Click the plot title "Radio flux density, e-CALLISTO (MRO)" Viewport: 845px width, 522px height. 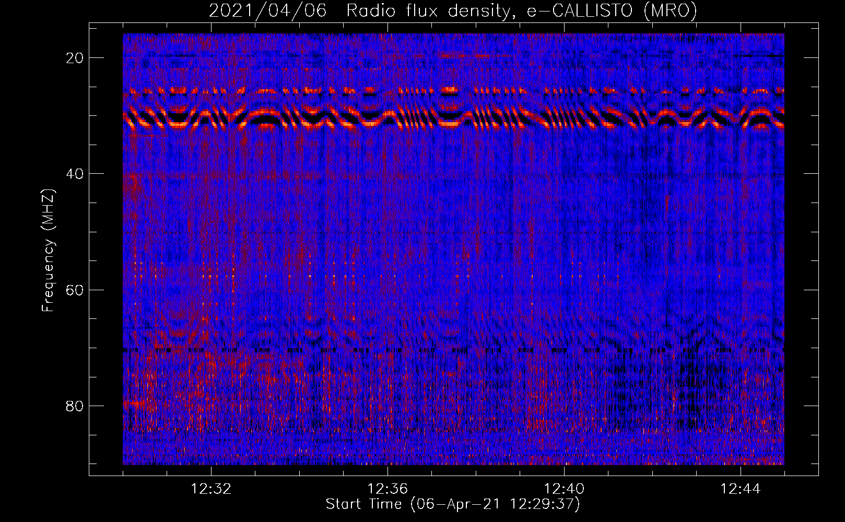click(x=521, y=11)
